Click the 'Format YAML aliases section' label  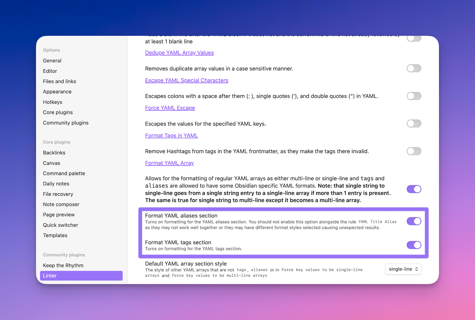click(181, 216)
